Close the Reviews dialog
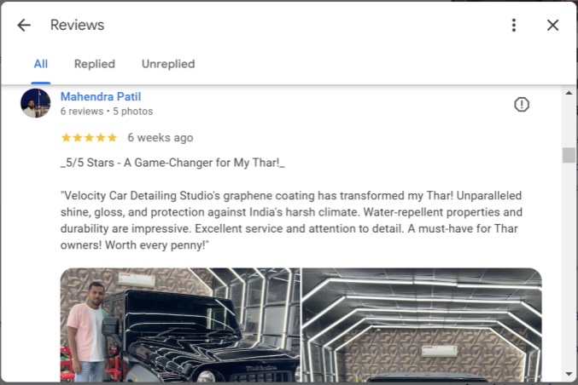Image resolution: width=578 pixels, height=385 pixels. (552, 26)
